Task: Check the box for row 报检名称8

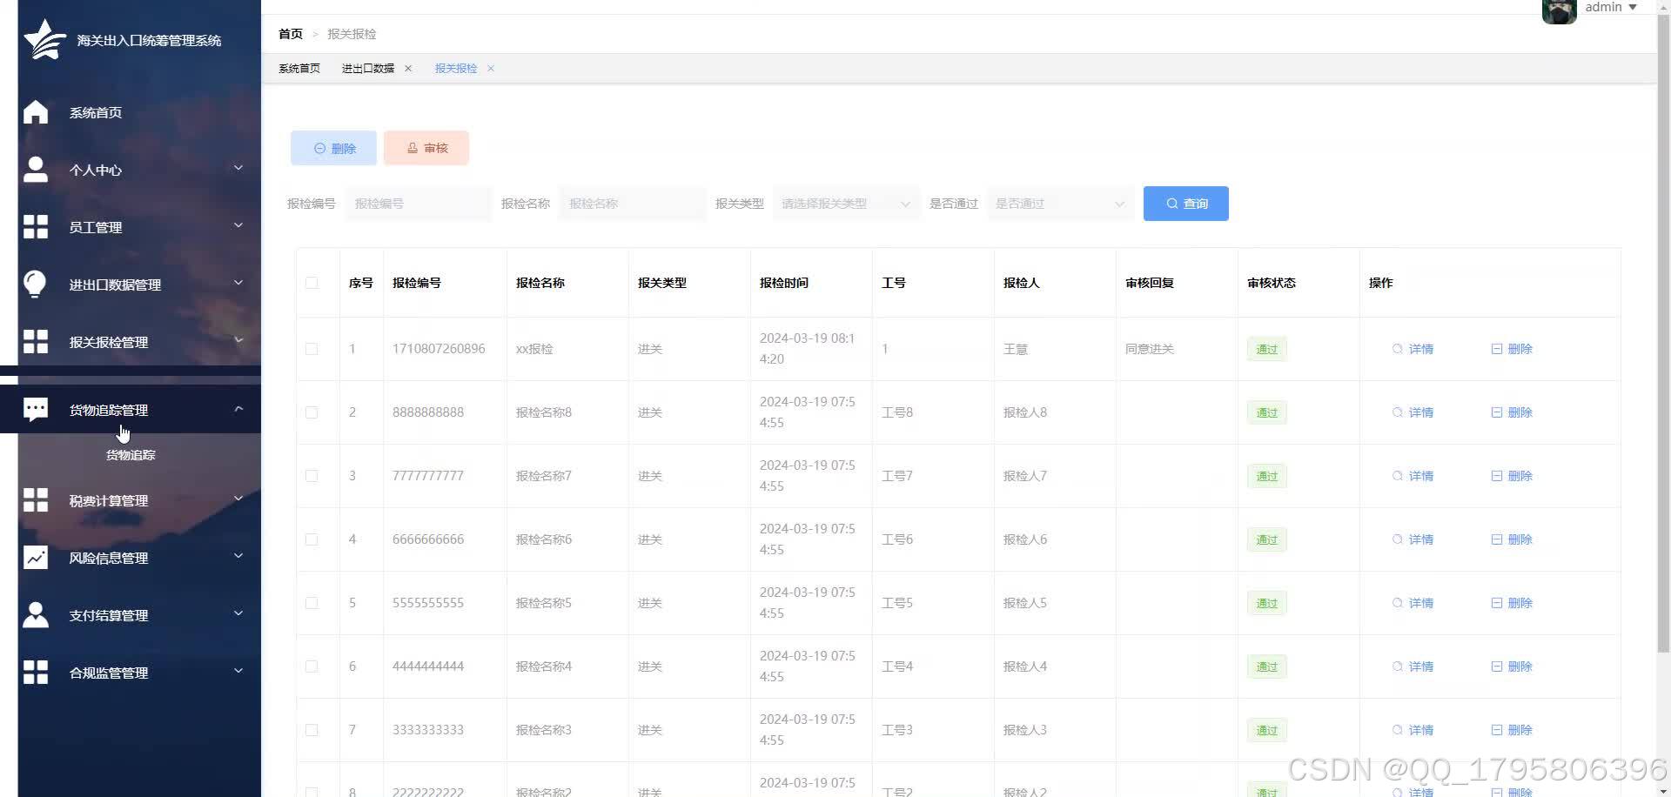Action: click(312, 412)
